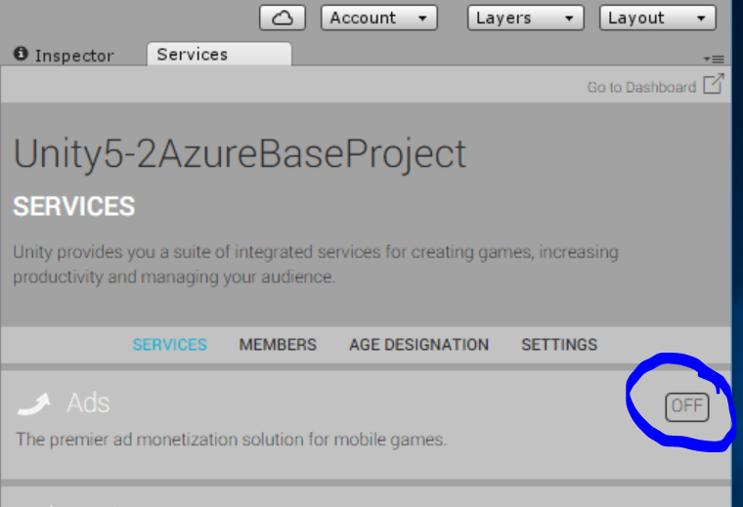The height and width of the screenshot is (507, 743).
Task: Expand the Layers dropdown
Action: pyautogui.click(x=526, y=18)
